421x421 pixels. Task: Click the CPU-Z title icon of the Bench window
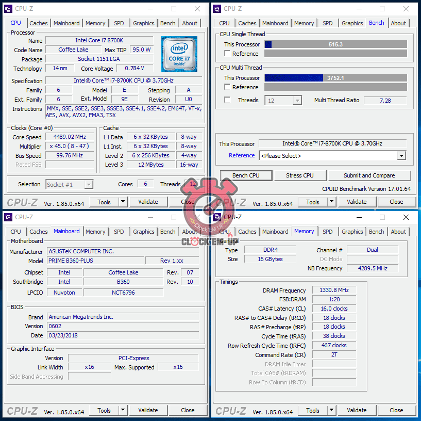tap(217, 9)
